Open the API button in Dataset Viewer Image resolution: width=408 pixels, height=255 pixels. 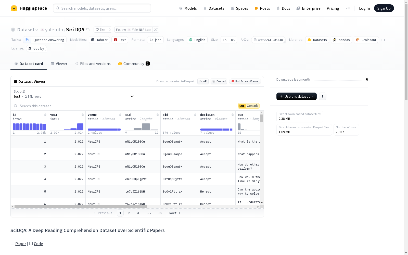pyautogui.click(x=203, y=81)
